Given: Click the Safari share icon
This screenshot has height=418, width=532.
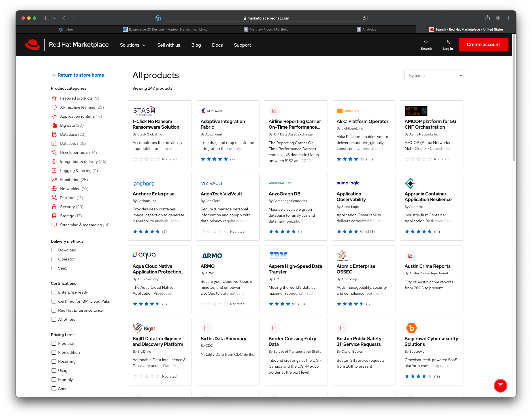Looking at the screenshot, I should [488, 18].
